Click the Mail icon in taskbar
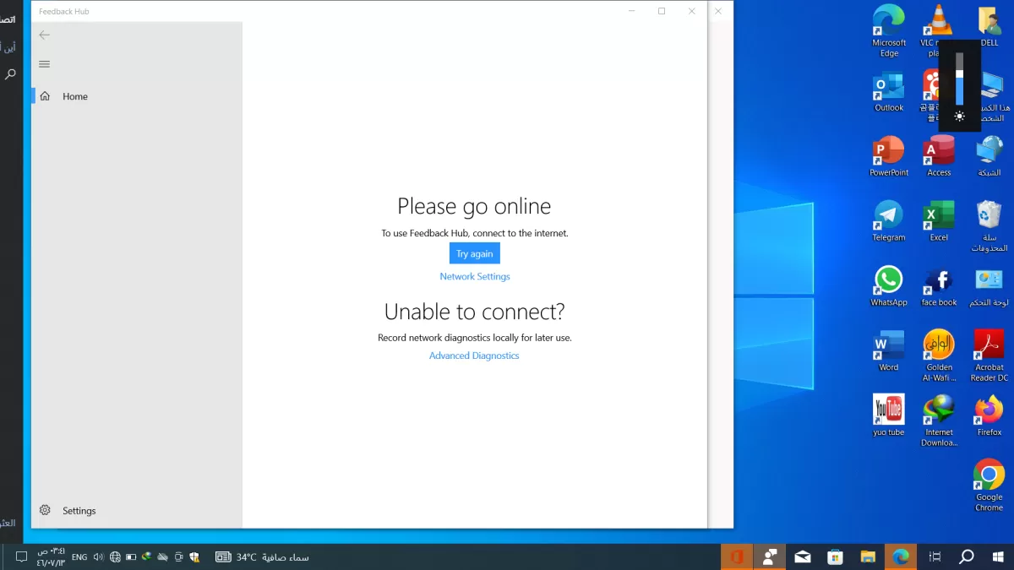The height and width of the screenshot is (570, 1014). click(802, 556)
